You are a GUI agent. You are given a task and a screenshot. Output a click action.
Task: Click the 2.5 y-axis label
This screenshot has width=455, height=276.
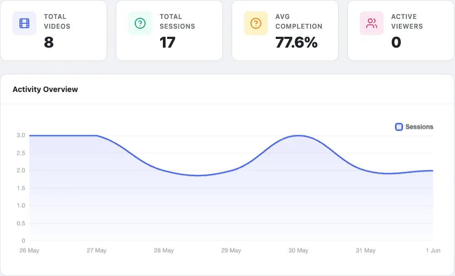(21, 153)
